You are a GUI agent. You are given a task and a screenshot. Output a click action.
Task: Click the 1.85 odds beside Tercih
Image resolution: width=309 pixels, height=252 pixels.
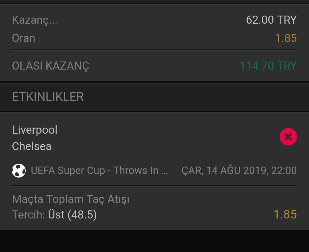click(285, 214)
